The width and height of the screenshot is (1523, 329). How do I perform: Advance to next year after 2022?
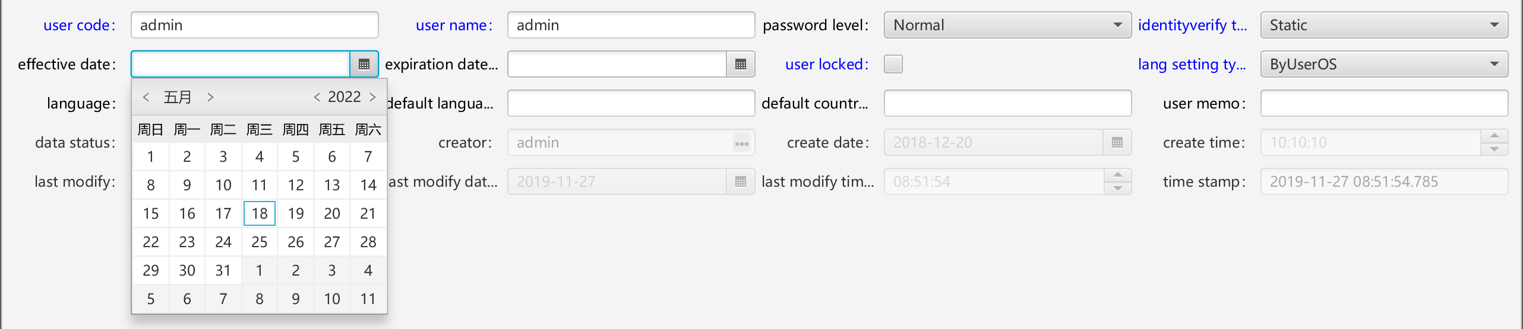[x=373, y=97]
